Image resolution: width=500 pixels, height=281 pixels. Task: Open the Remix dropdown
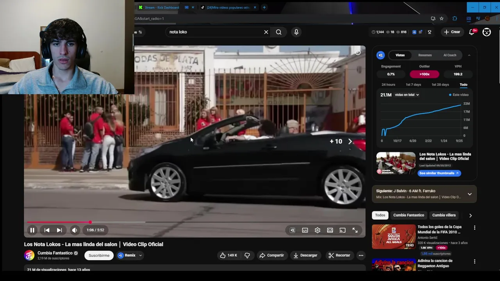[x=130, y=255]
